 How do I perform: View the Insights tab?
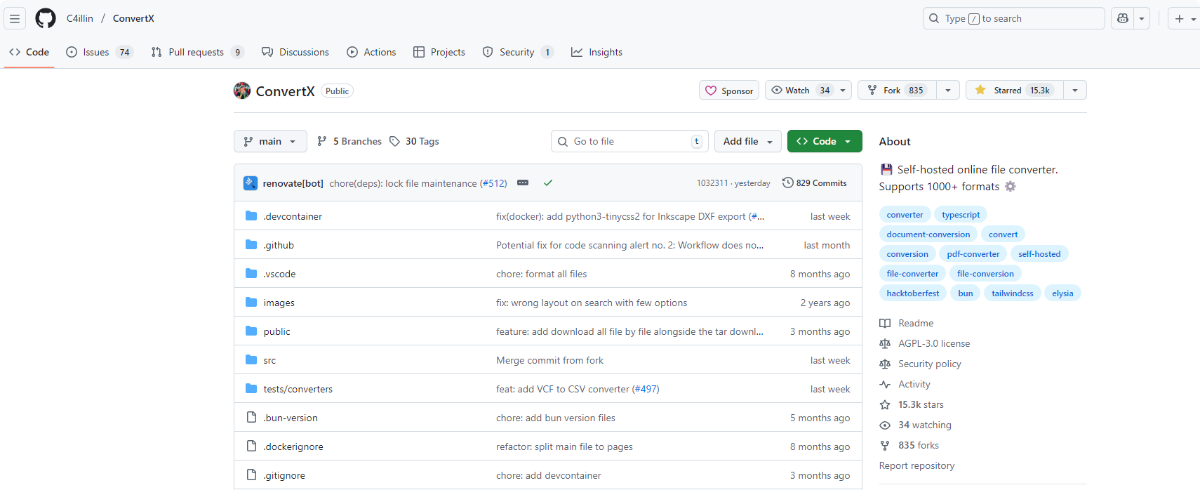(596, 52)
